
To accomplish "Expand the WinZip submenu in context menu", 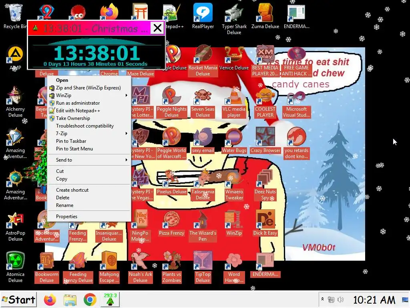I will tap(89, 95).
